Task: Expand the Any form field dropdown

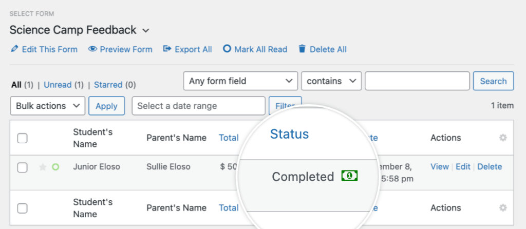Action: click(240, 81)
